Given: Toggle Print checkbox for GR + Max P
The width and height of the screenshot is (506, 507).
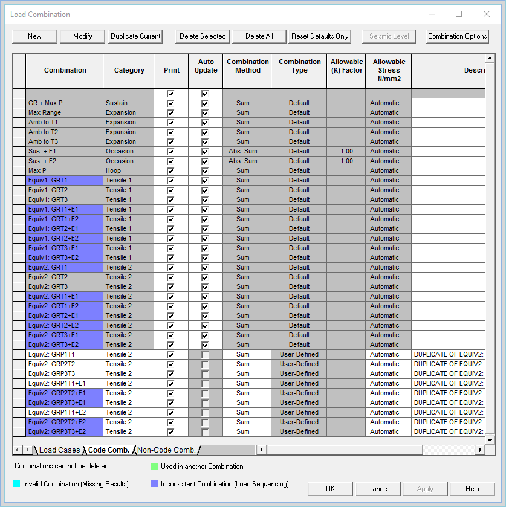Looking at the screenshot, I should click(171, 103).
